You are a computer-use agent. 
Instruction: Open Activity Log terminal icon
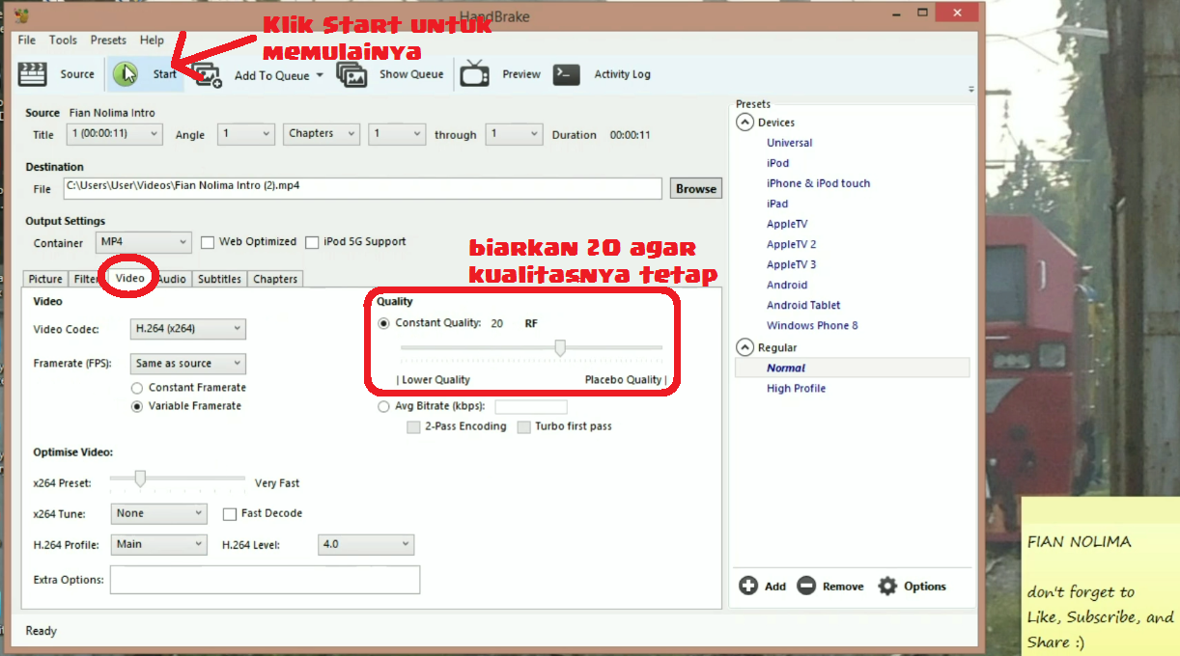(566, 74)
